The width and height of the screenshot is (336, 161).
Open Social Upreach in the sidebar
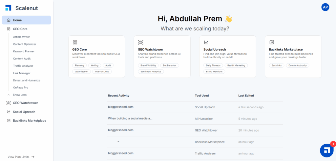[x=24, y=112]
